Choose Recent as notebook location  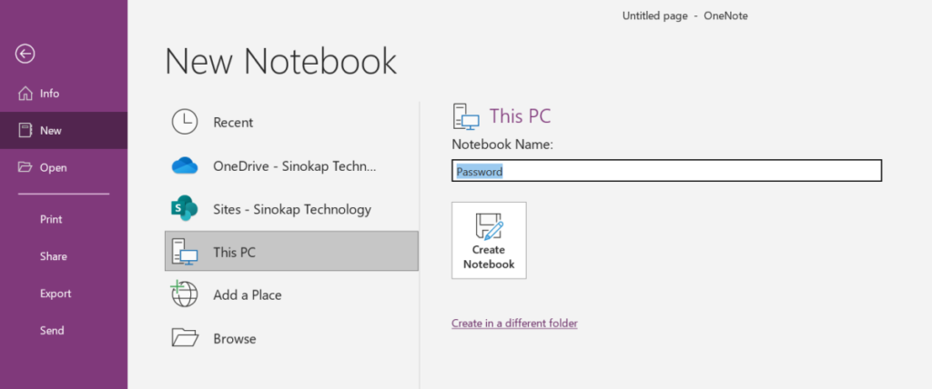click(291, 123)
